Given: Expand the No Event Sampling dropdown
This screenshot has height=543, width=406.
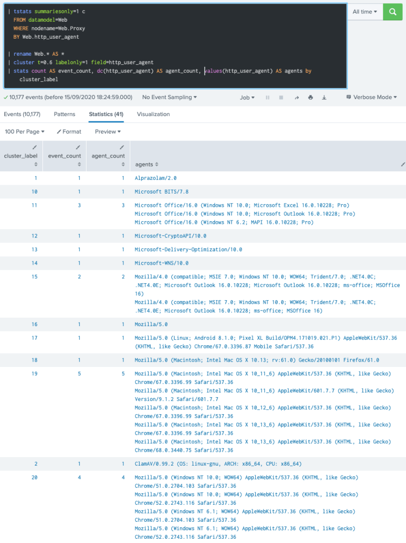Looking at the screenshot, I should pyautogui.click(x=169, y=98).
